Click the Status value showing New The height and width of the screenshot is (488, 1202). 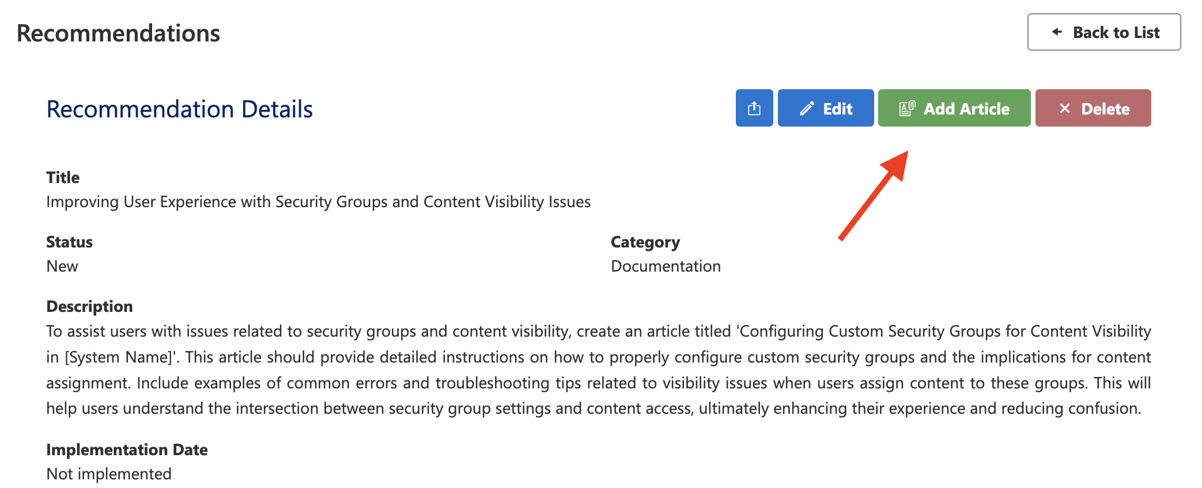point(62,266)
